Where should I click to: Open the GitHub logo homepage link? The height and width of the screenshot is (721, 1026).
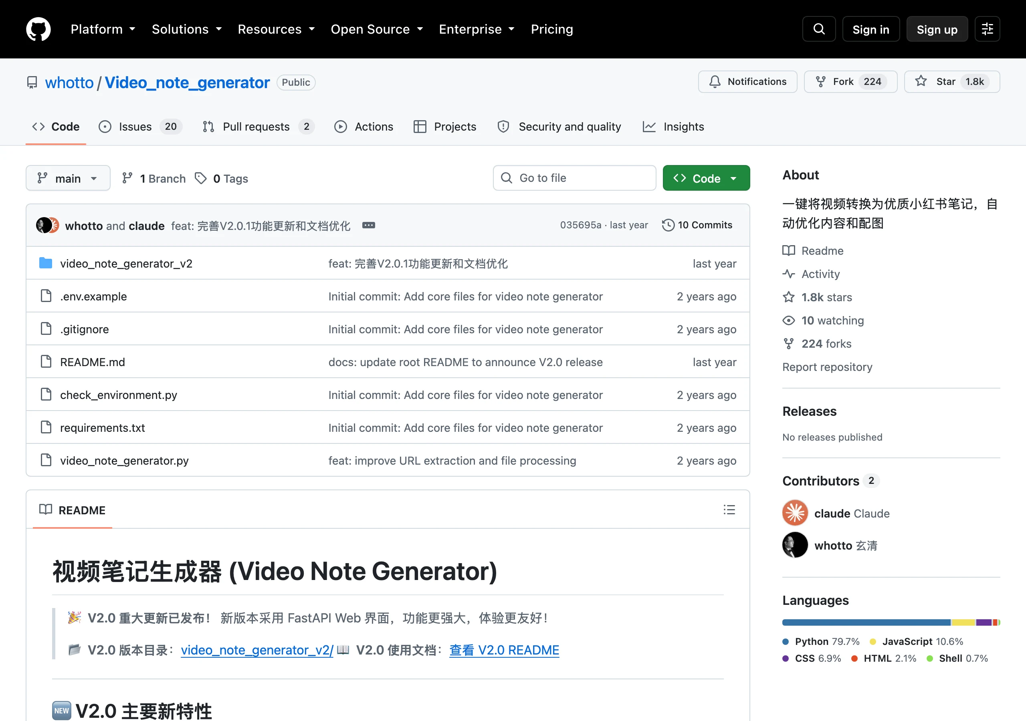point(38,29)
